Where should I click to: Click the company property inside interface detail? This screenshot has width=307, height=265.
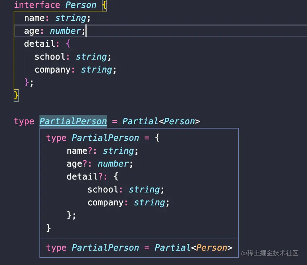tap(52, 70)
